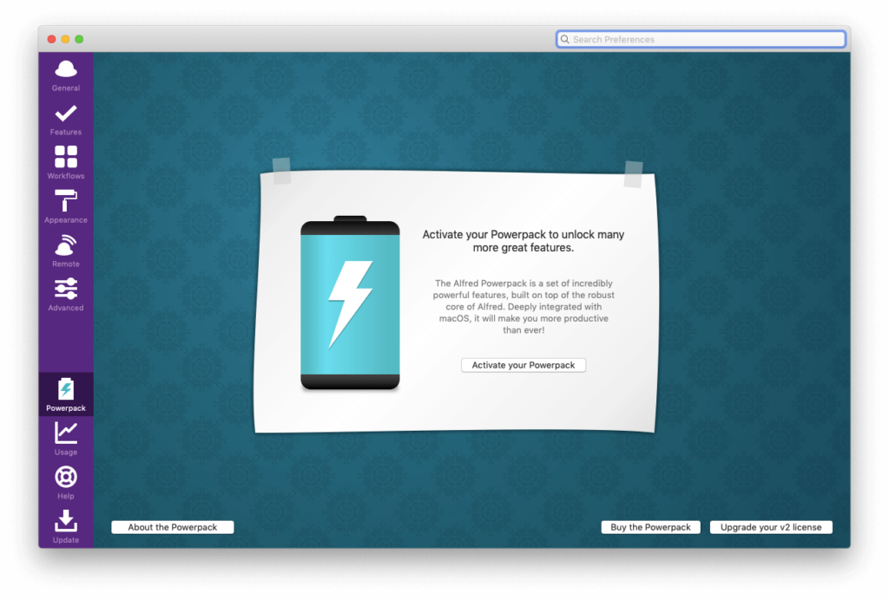The image size is (889, 599).
Task: Select the Remote sidebar item
Action: point(66,252)
